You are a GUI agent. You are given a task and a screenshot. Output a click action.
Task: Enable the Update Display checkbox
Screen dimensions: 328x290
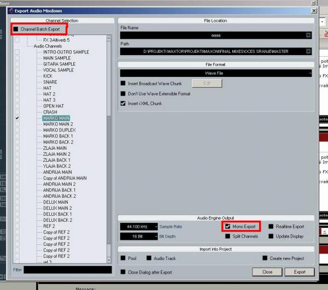(271, 237)
